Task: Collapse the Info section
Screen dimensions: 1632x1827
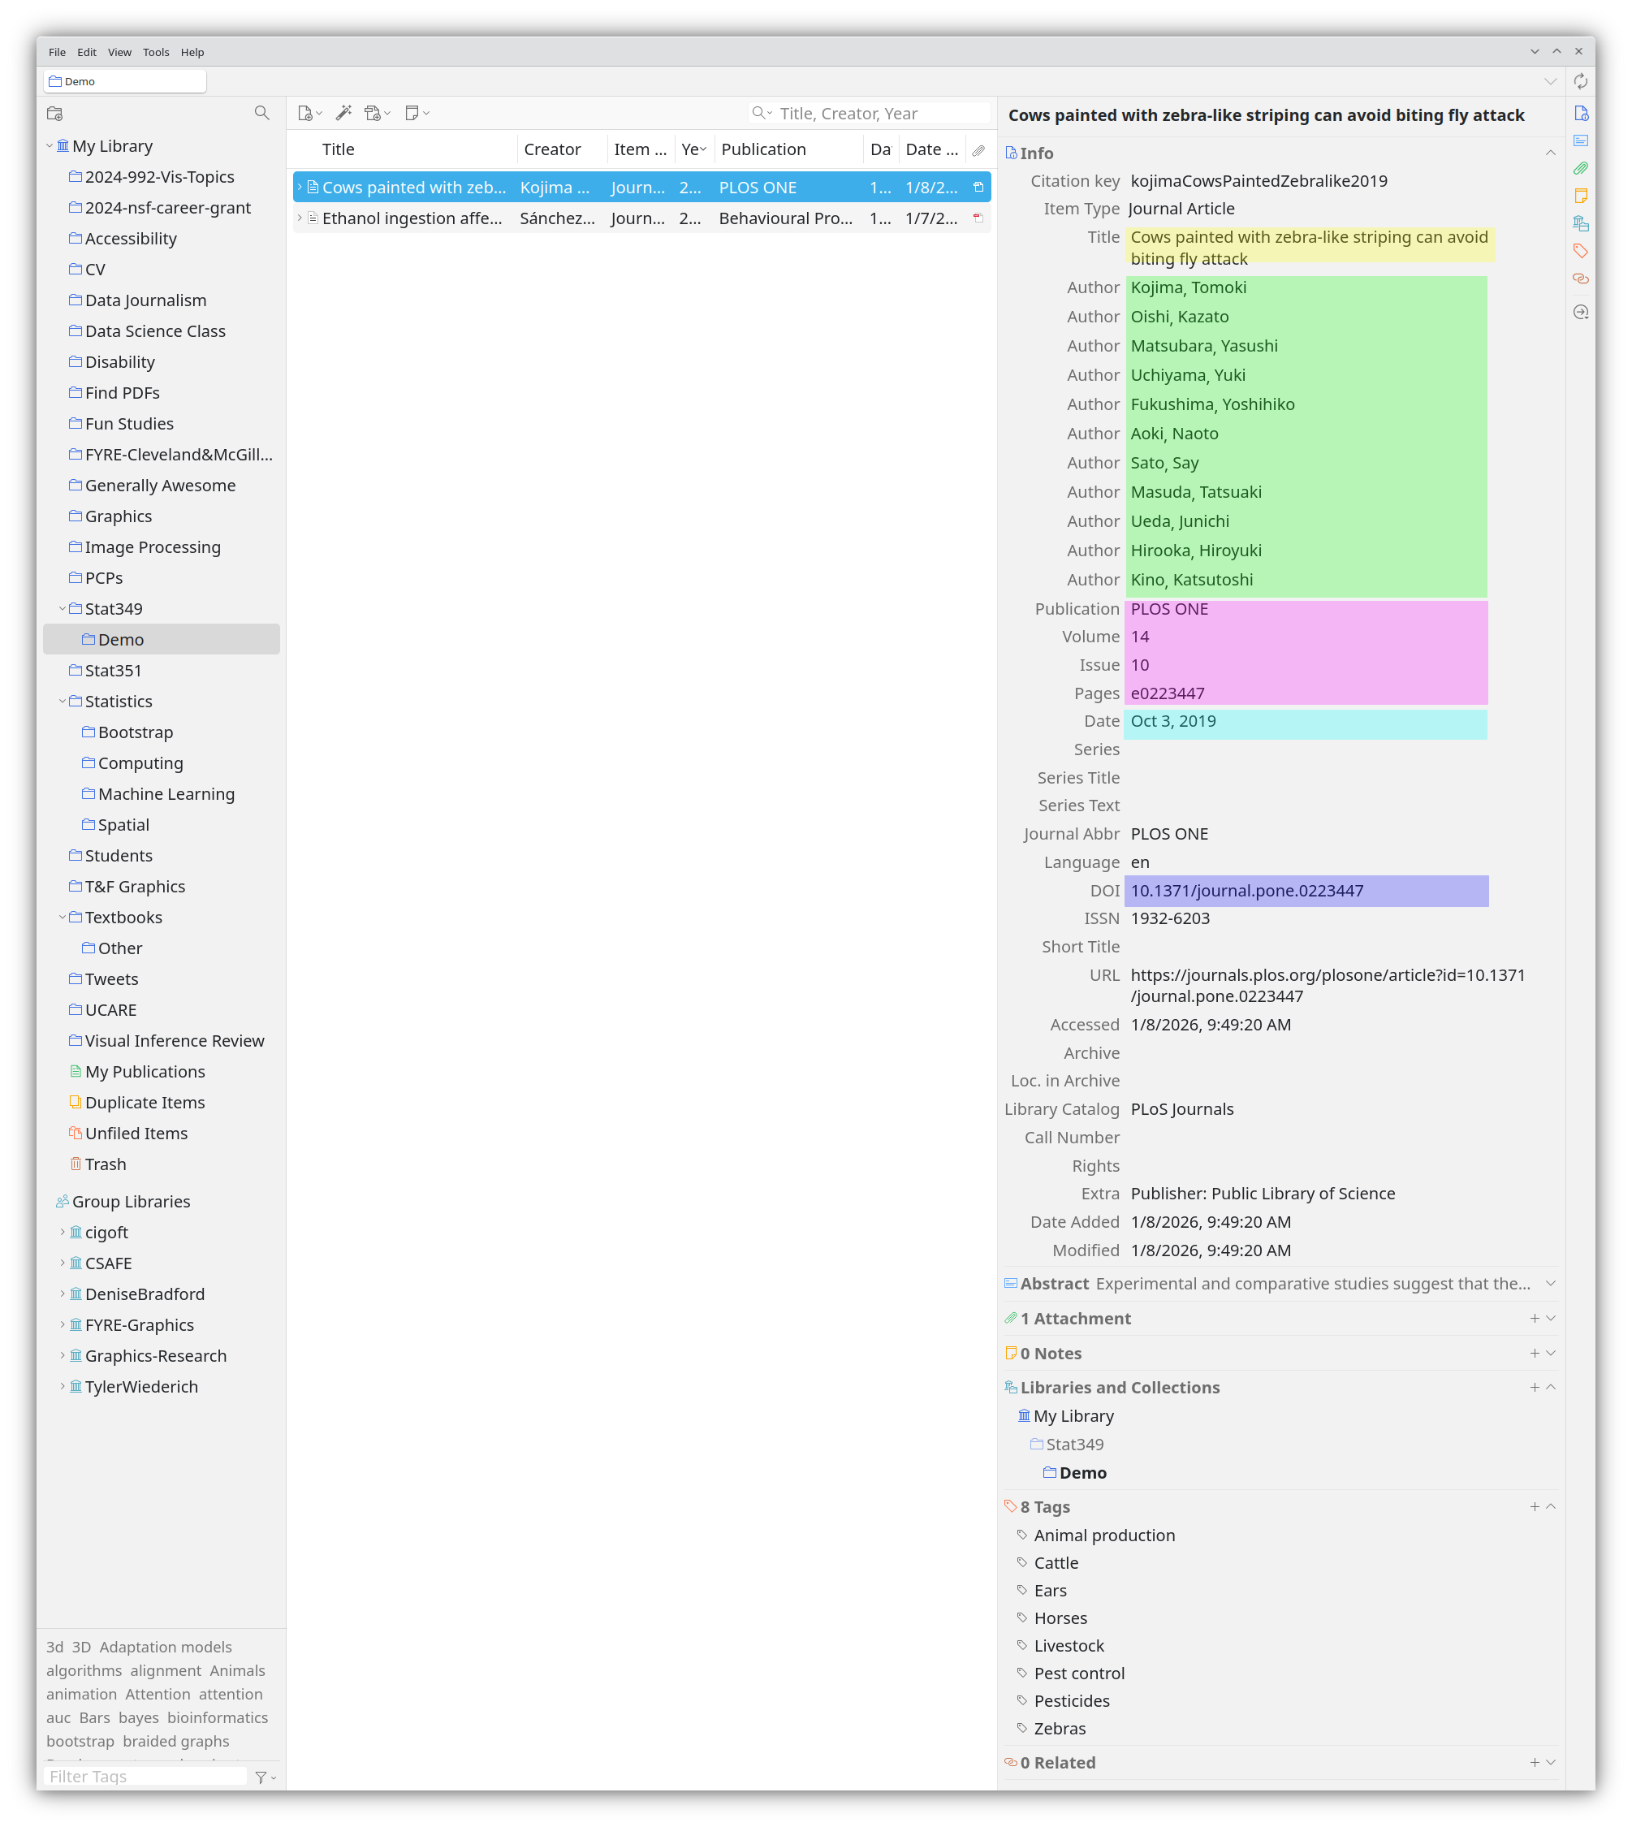Action: point(1551,153)
